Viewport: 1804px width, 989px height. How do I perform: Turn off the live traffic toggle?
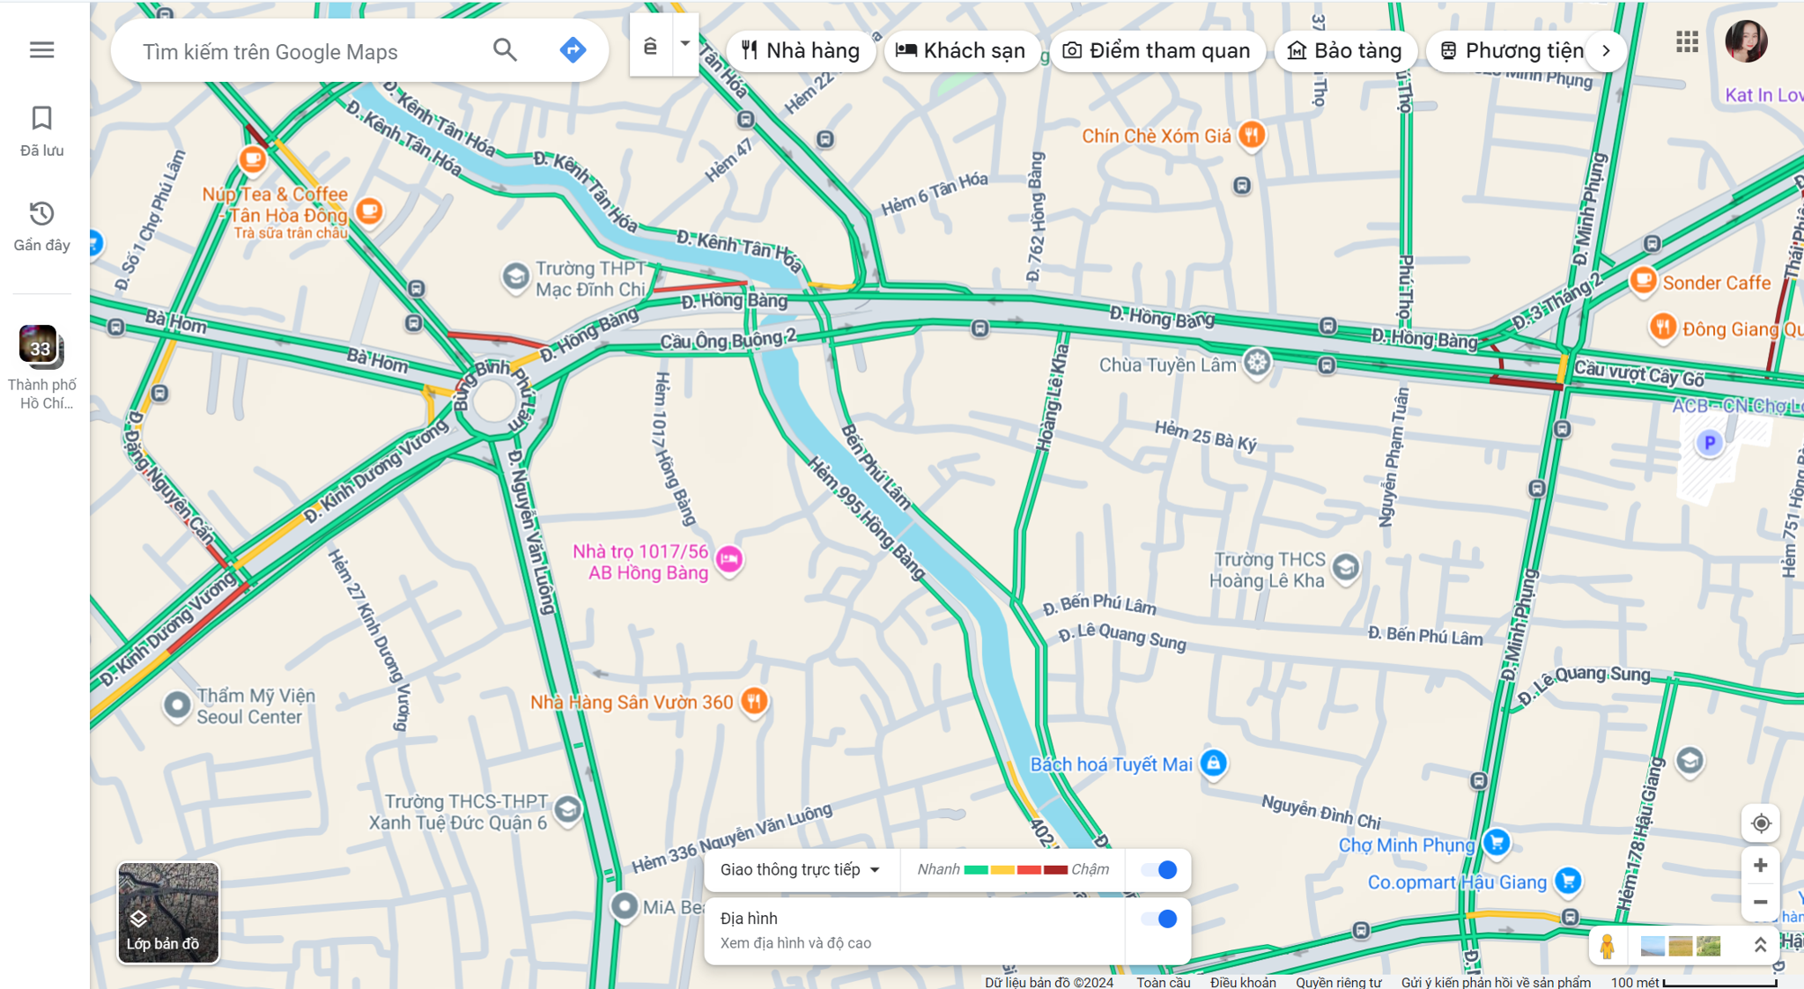coord(1159,870)
